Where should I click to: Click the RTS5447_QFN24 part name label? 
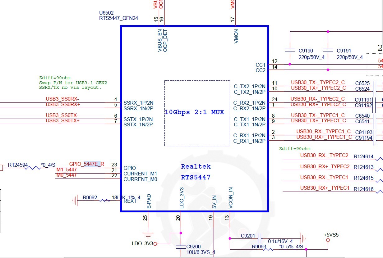[118, 18]
